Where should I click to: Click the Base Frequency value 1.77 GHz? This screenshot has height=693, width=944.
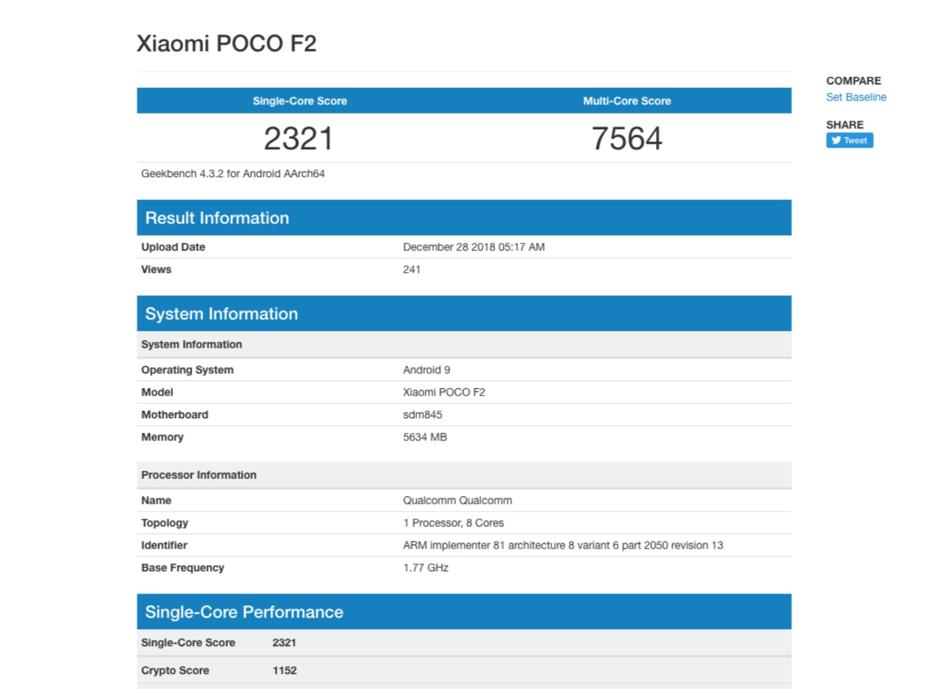click(x=426, y=568)
